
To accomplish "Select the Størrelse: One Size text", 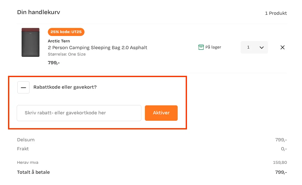I will click(x=67, y=54).
